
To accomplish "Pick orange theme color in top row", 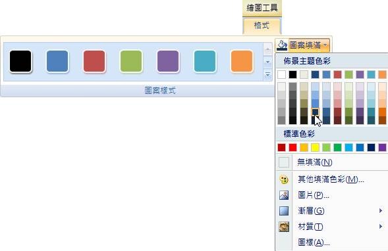I will click(x=382, y=74).
